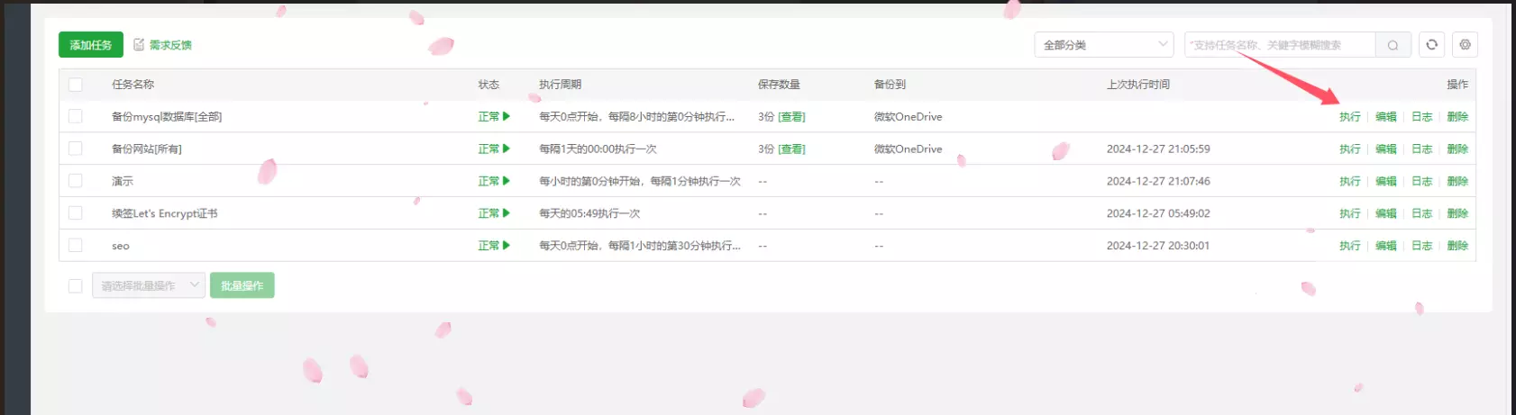This screenshot has height=415, width=1516.
Task: Click the 批量操作 button
Action: 242,286
